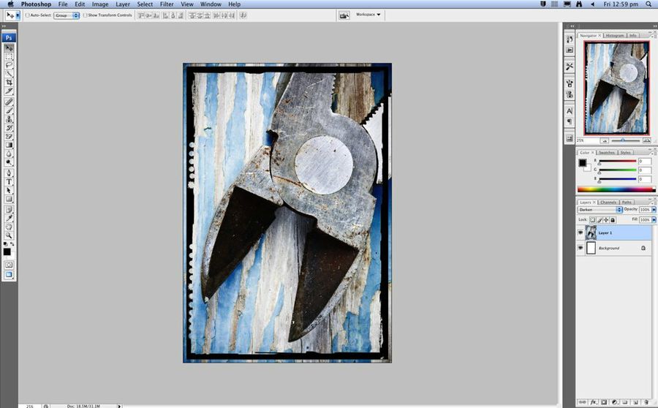Viewport: 658px width, 408px height.
Task: Open the layer Fill slider arrow
Action: 654,220
